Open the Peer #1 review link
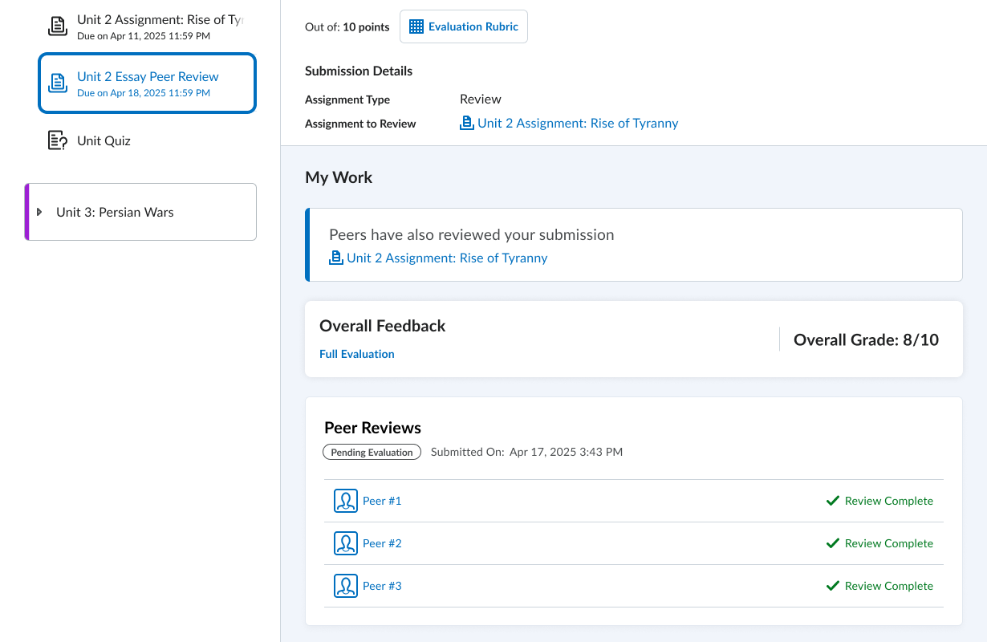This screenshot has height=642, width=987. tap(382, 501)
